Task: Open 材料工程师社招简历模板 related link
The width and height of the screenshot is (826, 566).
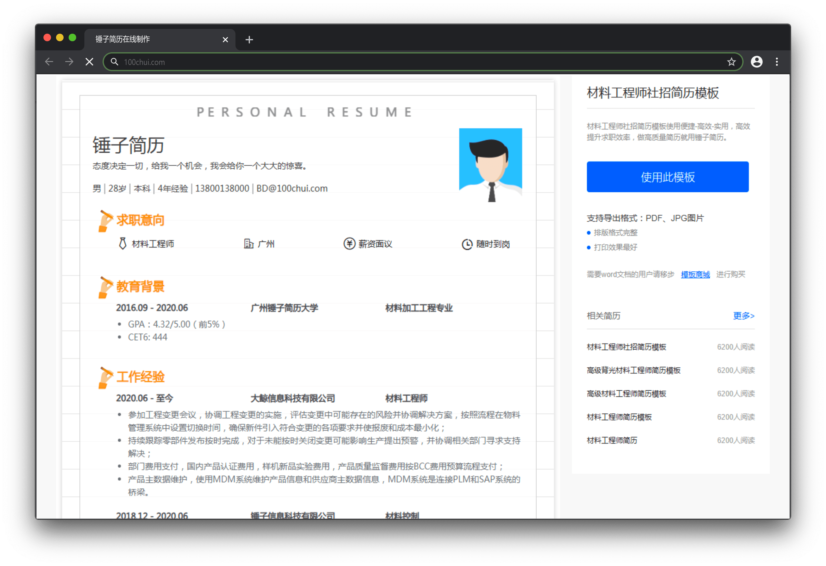Action: (626, 347)
